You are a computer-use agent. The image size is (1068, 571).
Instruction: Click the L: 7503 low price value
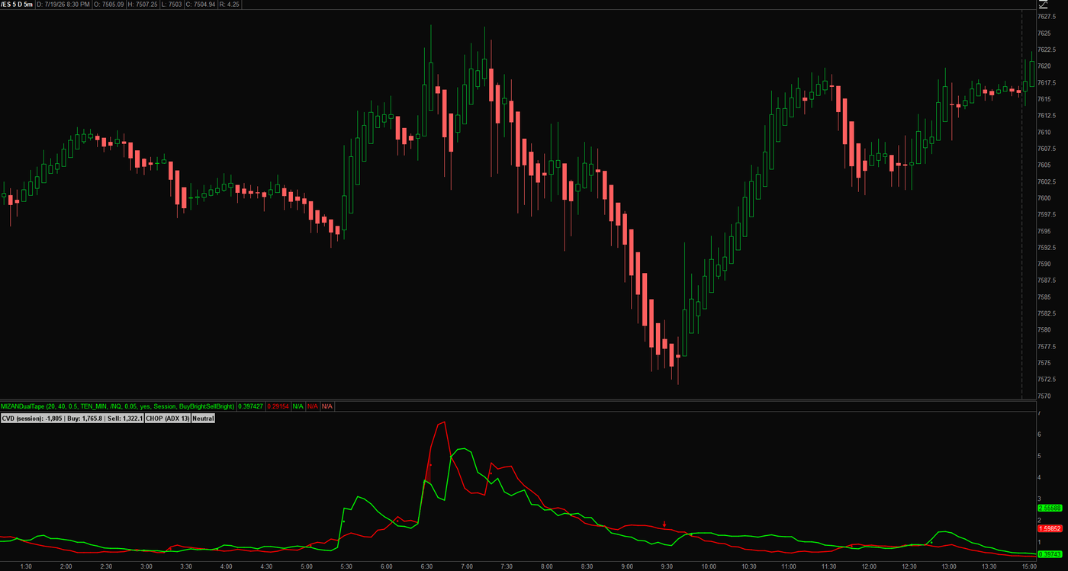(x=170, y=5)
